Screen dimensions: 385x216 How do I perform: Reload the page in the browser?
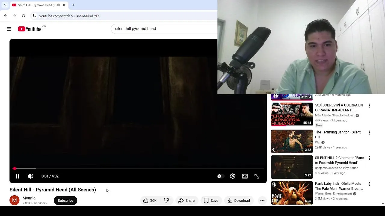(23, 16)
